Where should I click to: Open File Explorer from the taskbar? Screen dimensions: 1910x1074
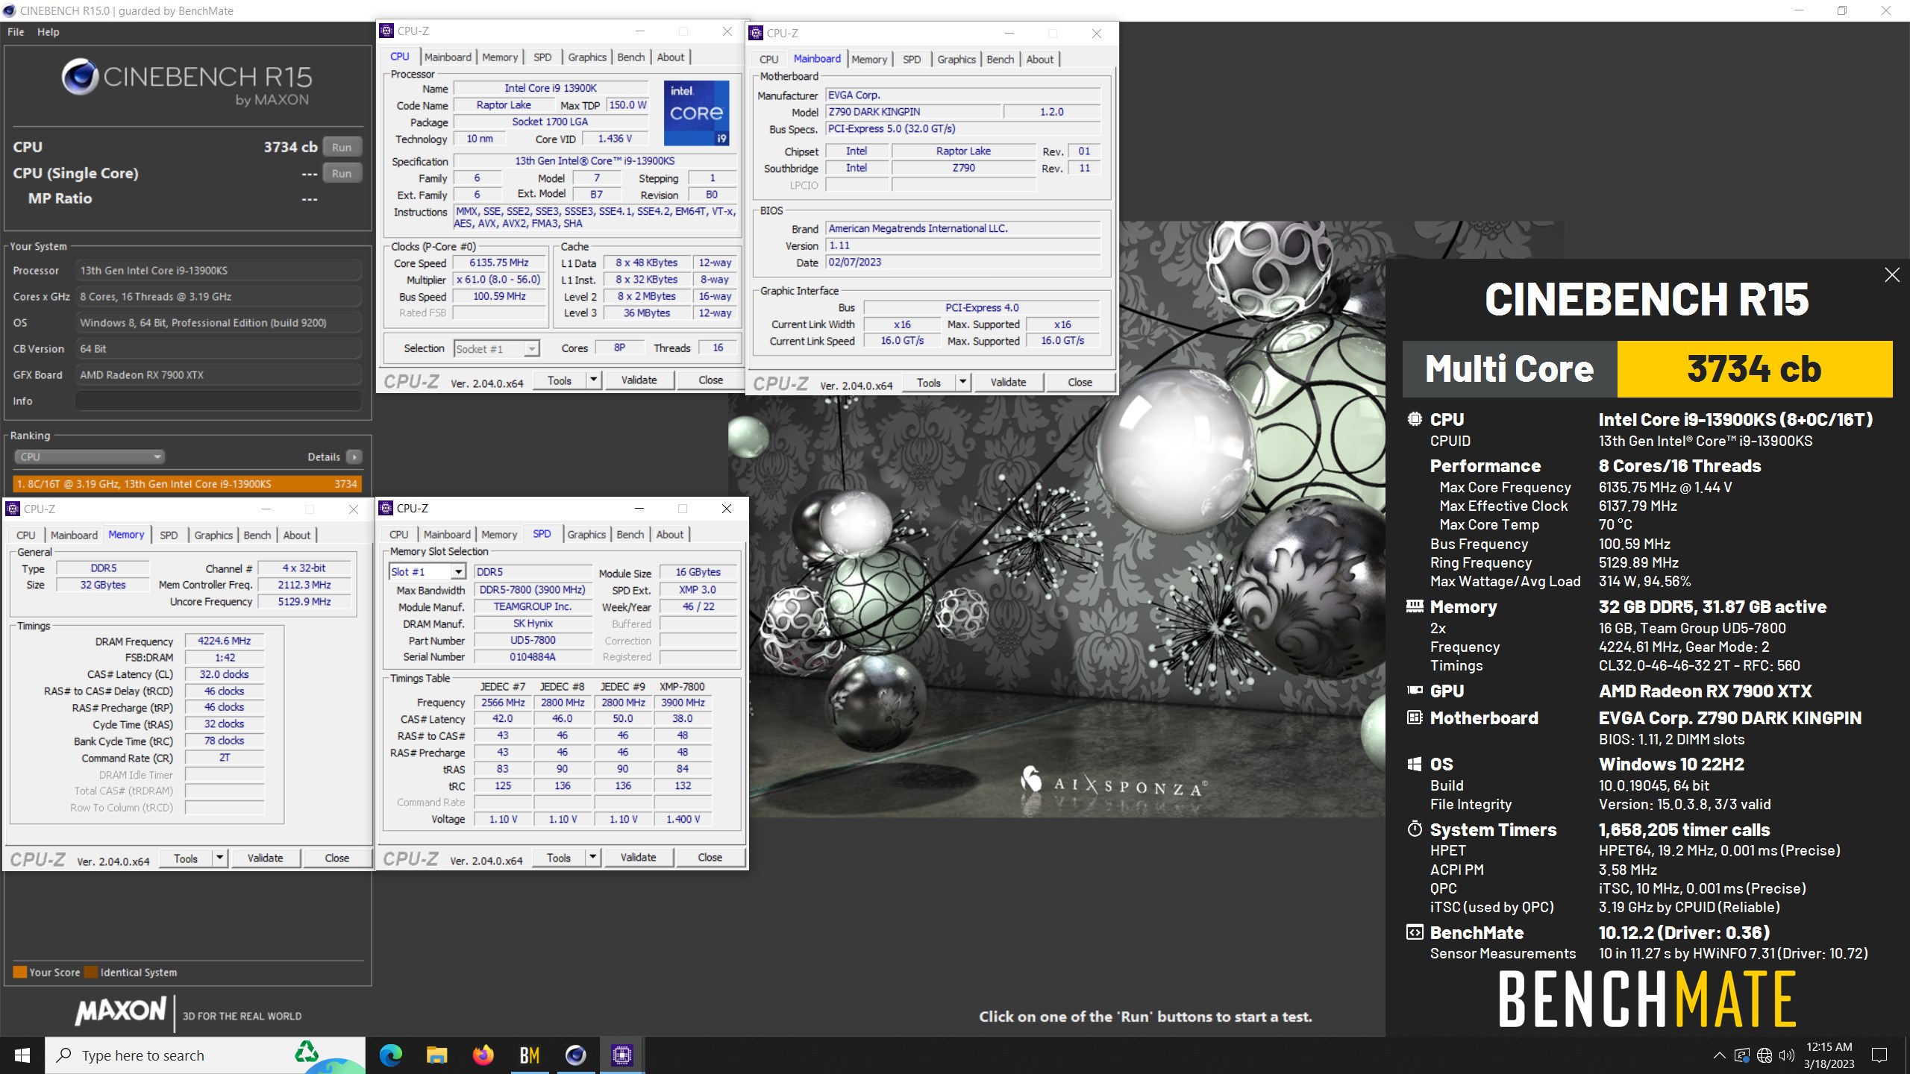click(x=436, y=1055)
